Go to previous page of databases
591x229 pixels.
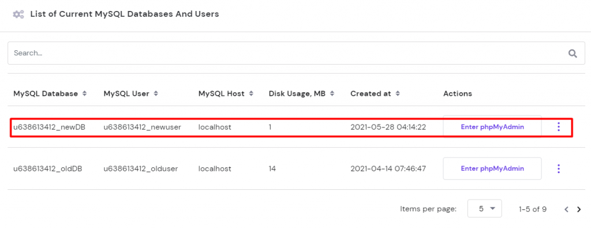click(x=566, y=209)
